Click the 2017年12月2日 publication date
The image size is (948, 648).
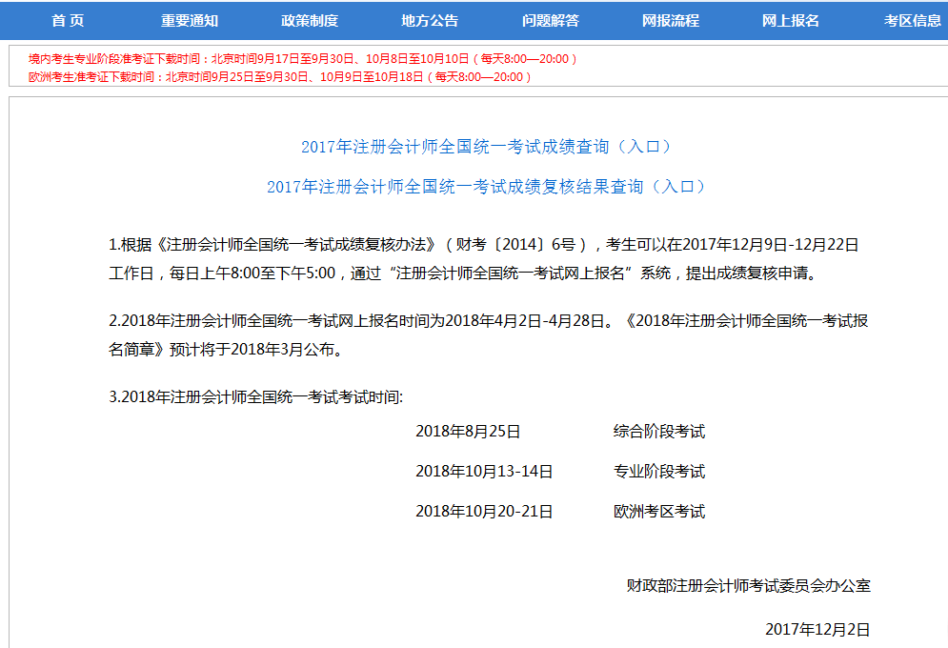(x=817, y=629)
